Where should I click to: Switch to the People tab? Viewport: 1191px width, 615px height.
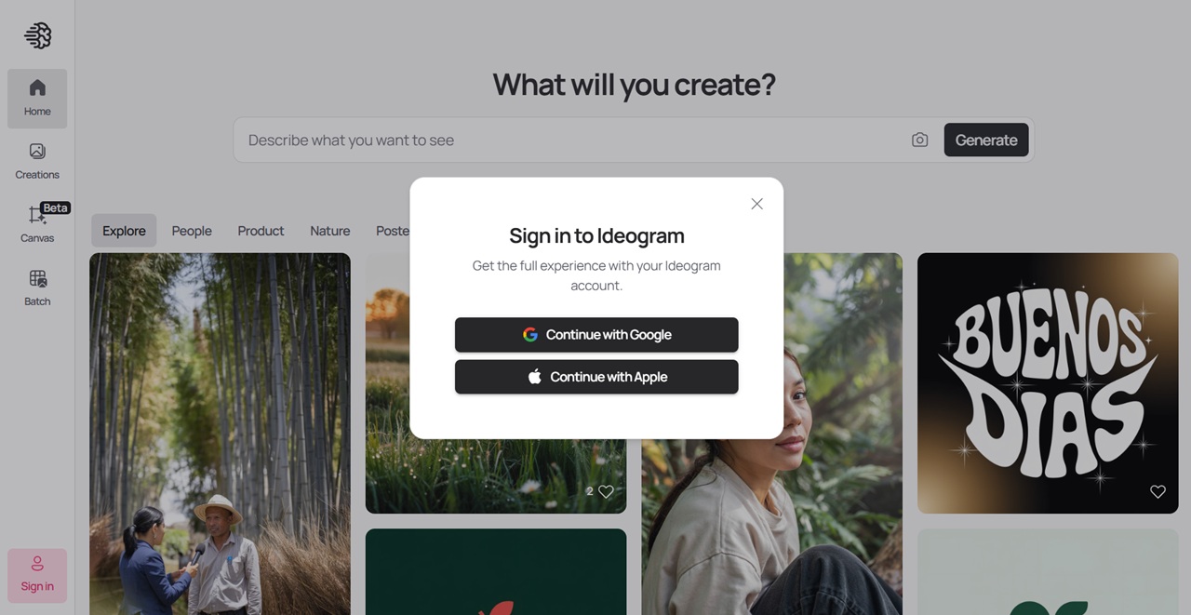(192, 231)
